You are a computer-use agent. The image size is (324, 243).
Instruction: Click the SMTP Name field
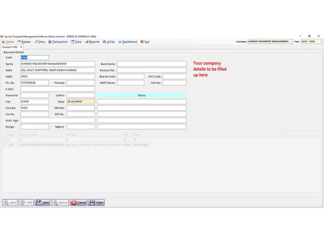pyautogui.click(x=131, y=83)
